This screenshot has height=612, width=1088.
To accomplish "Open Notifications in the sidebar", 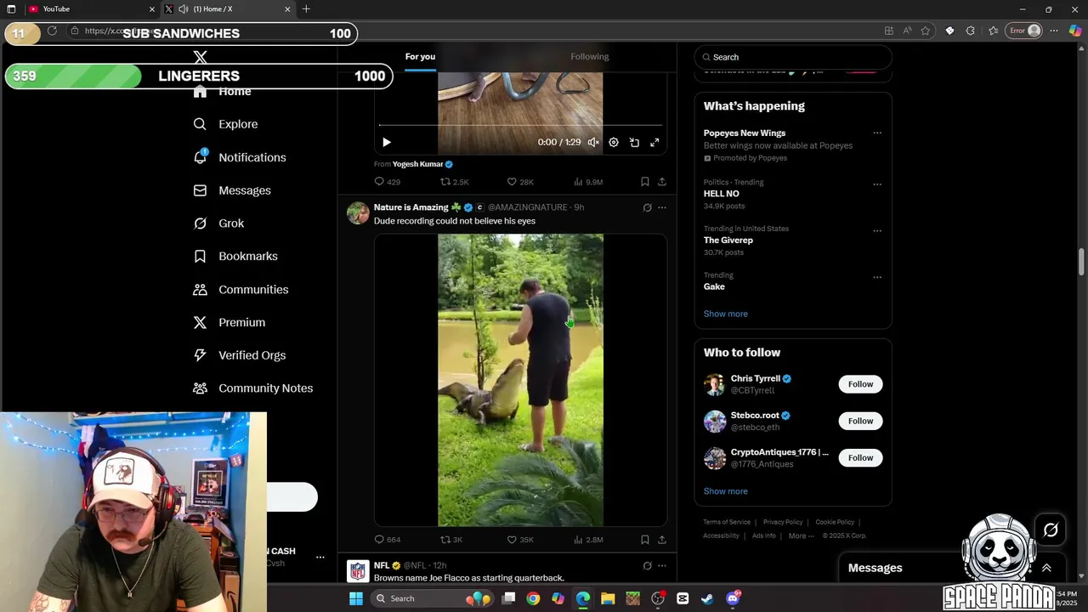I will [240, 157].
